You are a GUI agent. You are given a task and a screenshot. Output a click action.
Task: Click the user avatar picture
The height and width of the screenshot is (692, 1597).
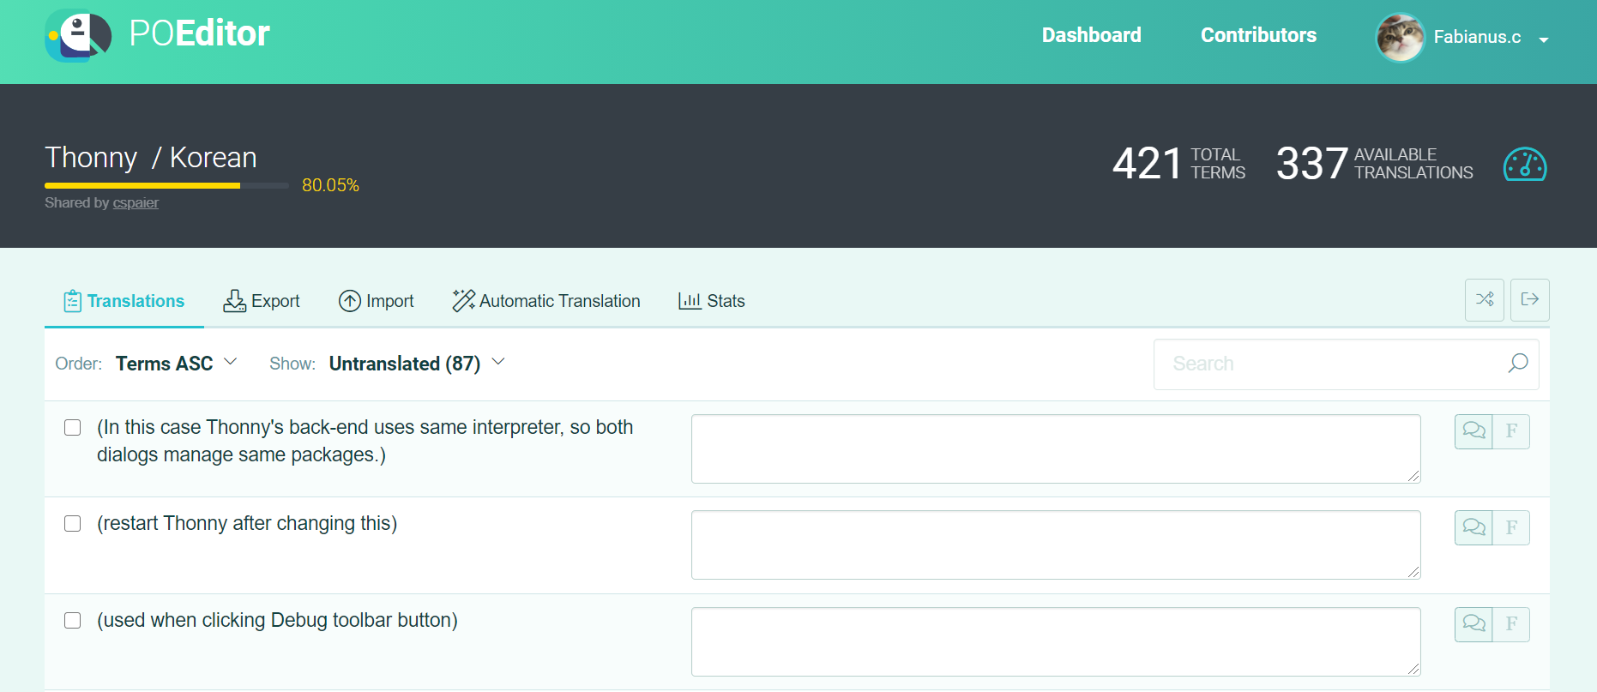pyautogui.click(x=1400, y=38)
